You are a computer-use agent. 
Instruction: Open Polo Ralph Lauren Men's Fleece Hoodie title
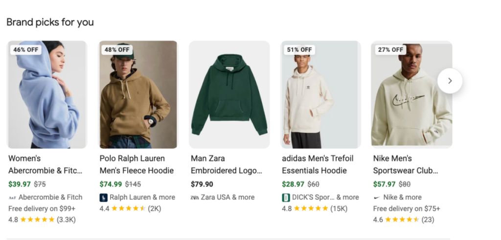pyautogui.click(x=137, y=165)
